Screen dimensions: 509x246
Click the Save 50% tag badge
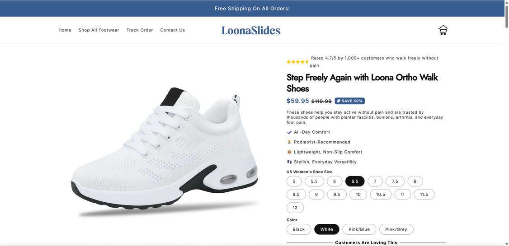point(350,101)
